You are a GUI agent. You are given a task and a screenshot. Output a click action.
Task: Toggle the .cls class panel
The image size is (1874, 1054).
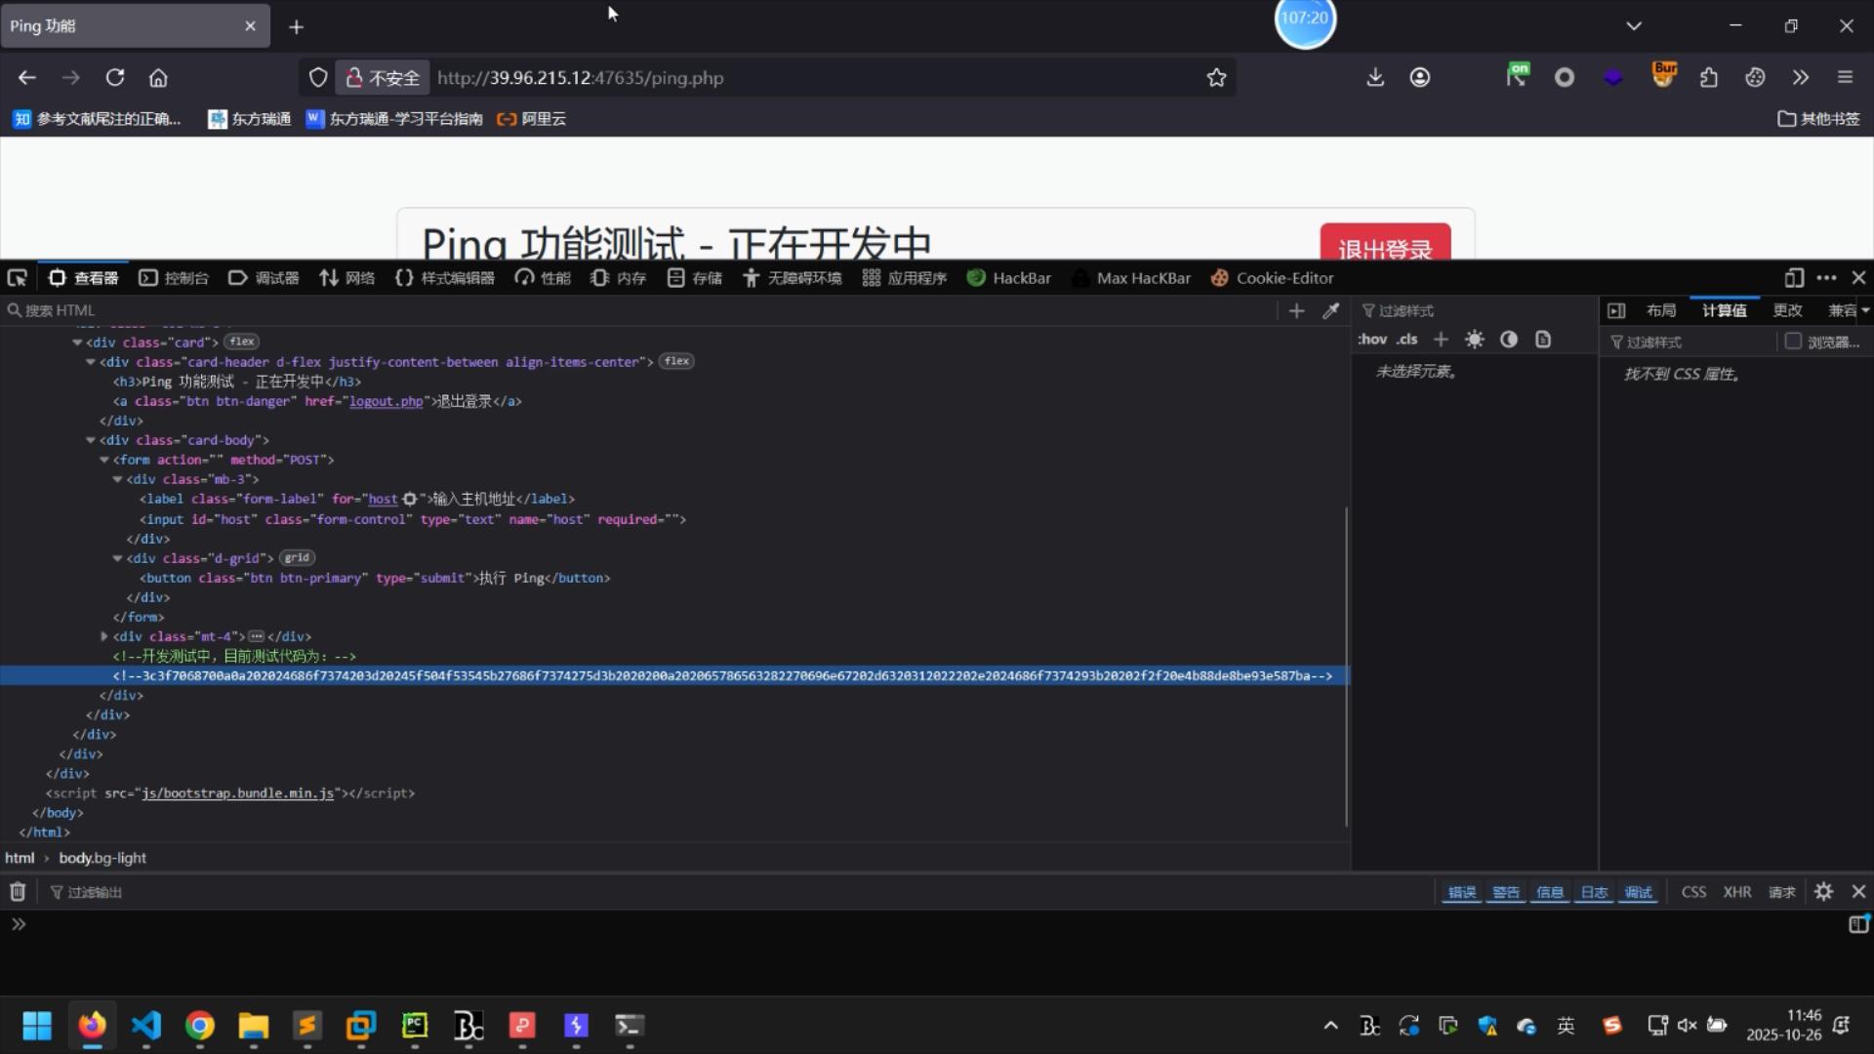[x=1406, y=340]
